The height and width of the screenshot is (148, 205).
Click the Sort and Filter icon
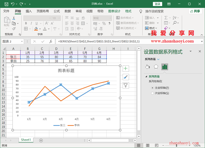click(175, 18)
